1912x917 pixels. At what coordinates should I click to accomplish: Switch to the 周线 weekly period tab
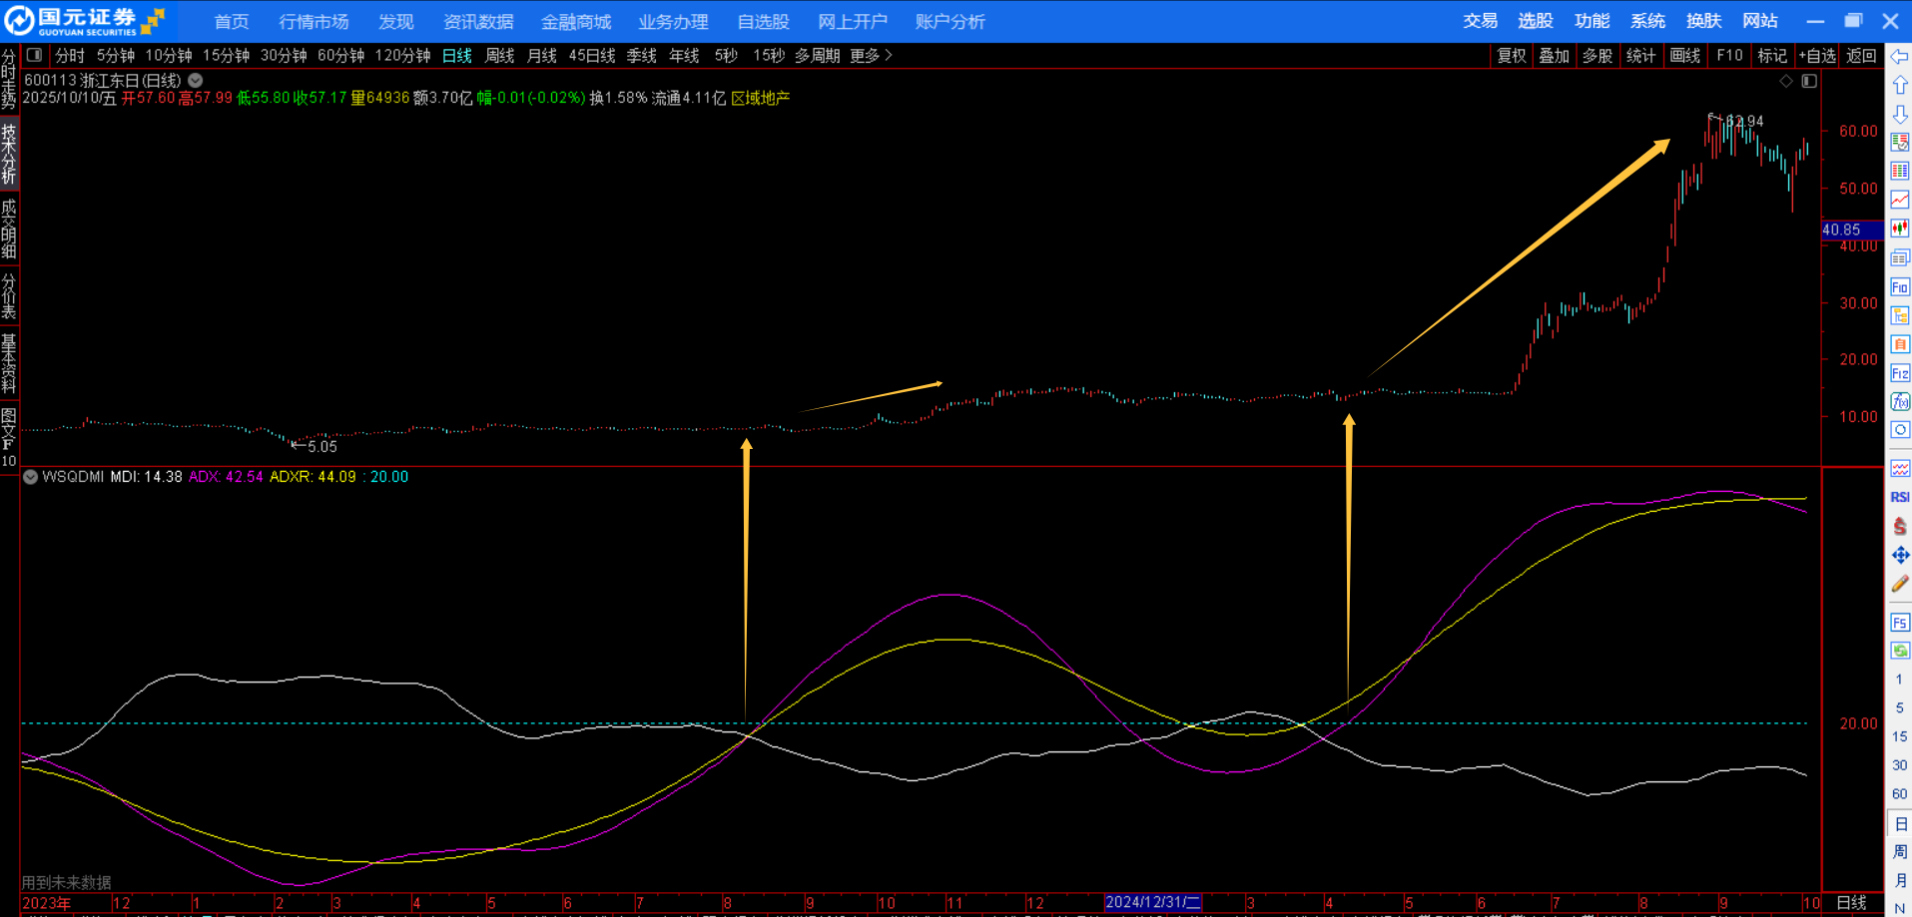pyautogui.click(x=499, y=56)
